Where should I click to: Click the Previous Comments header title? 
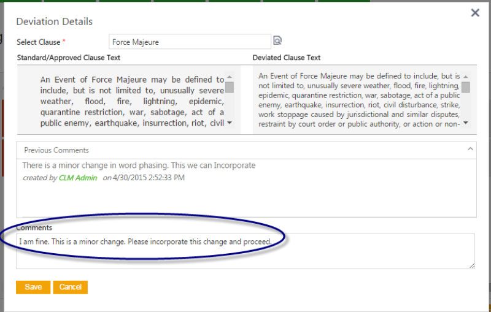[56, 150]
